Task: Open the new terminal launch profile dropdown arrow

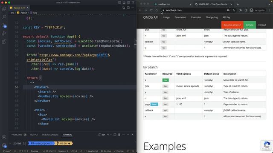Action: click(111, 135)
